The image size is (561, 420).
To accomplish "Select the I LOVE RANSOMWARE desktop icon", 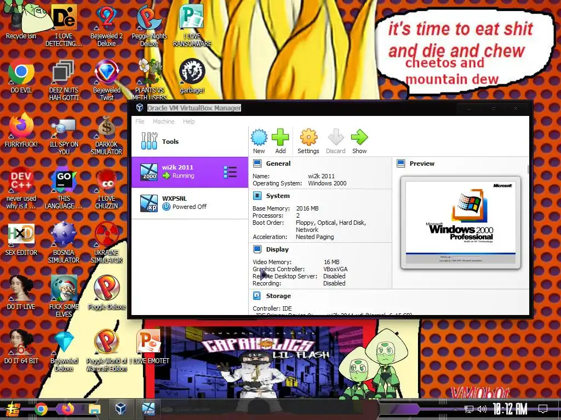I will point(192,25).
